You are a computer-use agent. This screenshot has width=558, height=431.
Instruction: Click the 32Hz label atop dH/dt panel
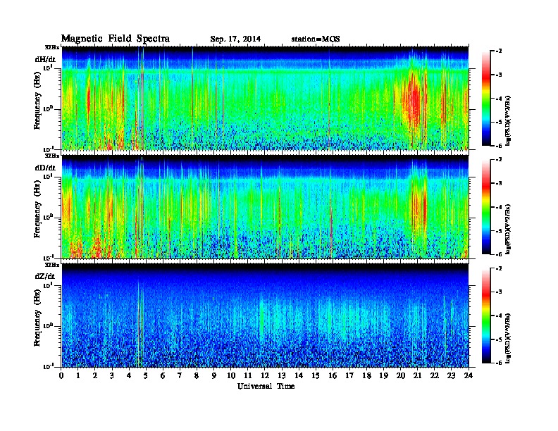coord(51,47)
